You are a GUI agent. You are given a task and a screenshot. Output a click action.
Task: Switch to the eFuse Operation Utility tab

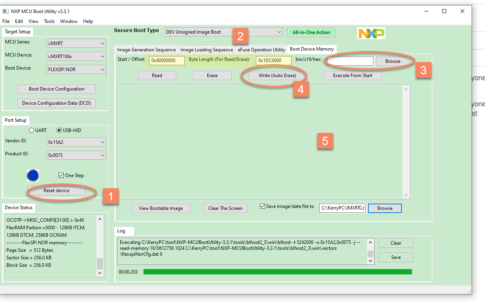261,49
